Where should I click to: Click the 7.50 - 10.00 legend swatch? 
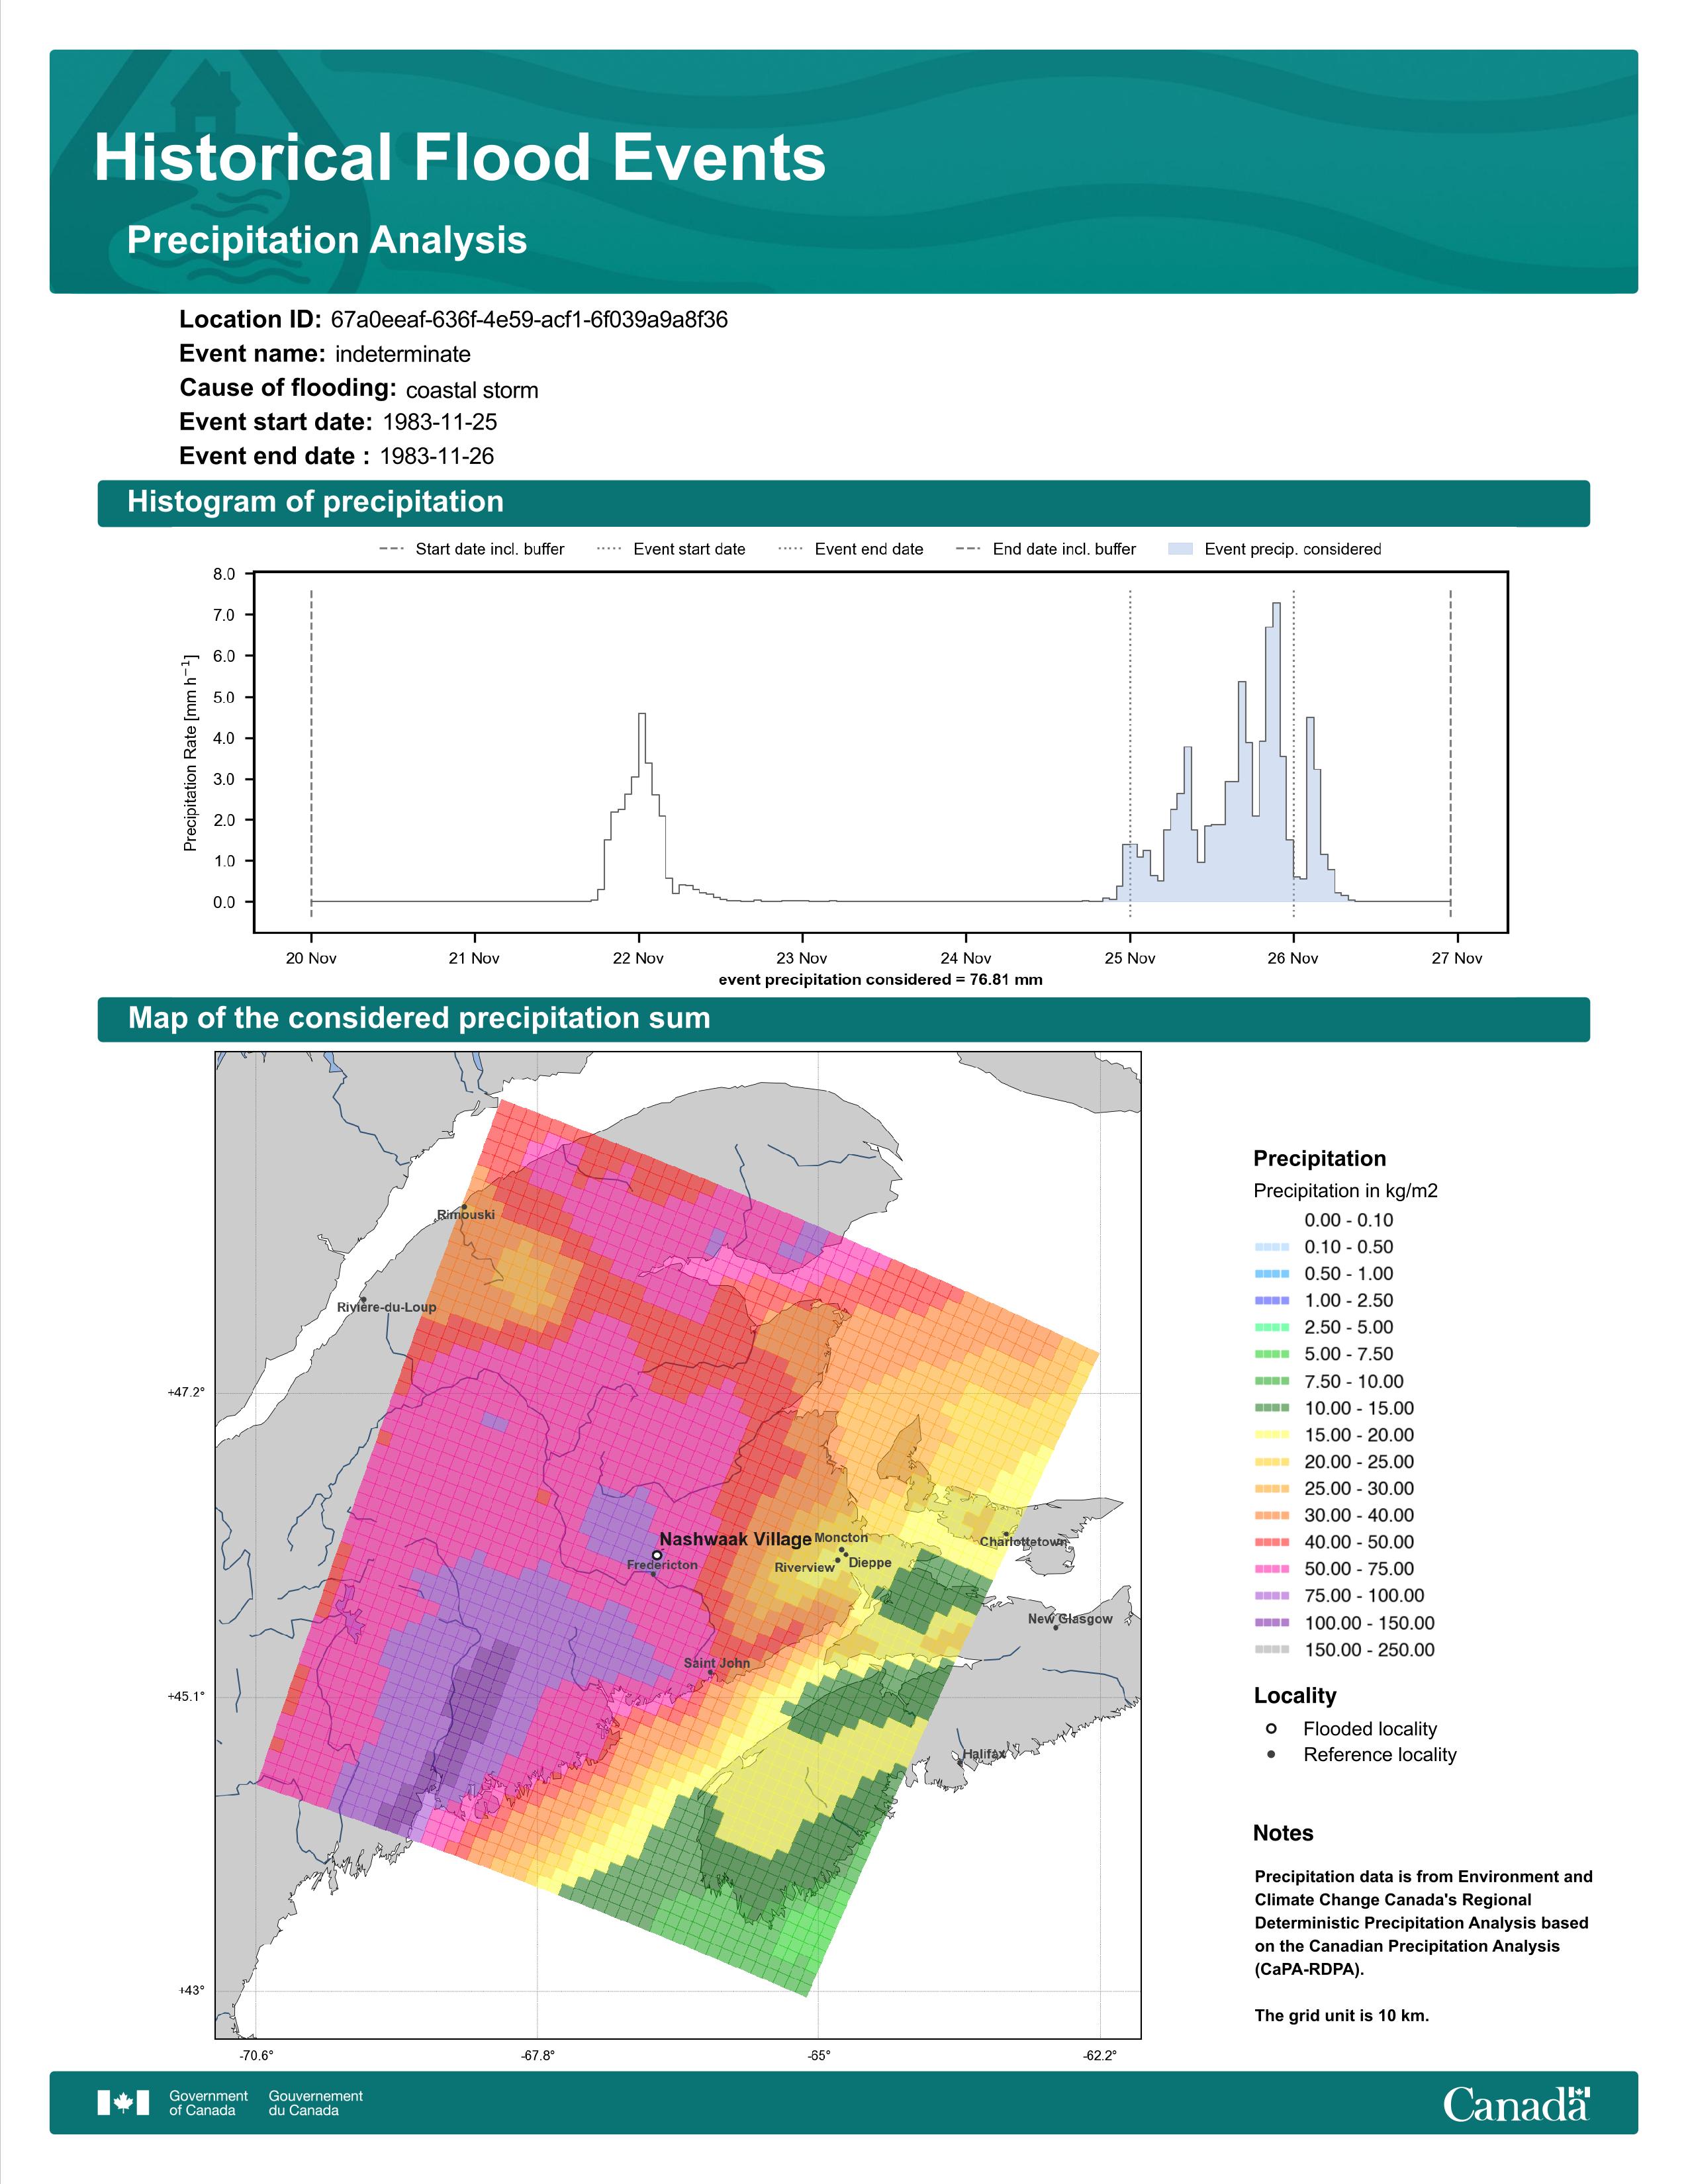pyautogui.click(x=1272, y=1381)
